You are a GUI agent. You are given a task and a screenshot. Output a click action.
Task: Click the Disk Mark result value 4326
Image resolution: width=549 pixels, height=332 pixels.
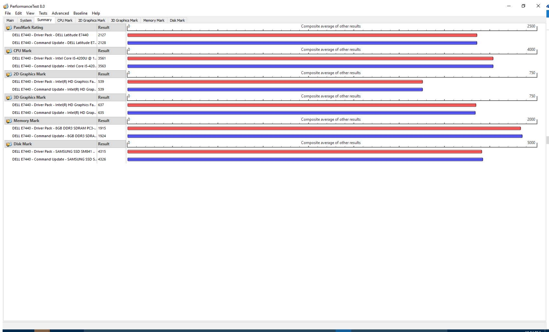[x=102, y=159]
